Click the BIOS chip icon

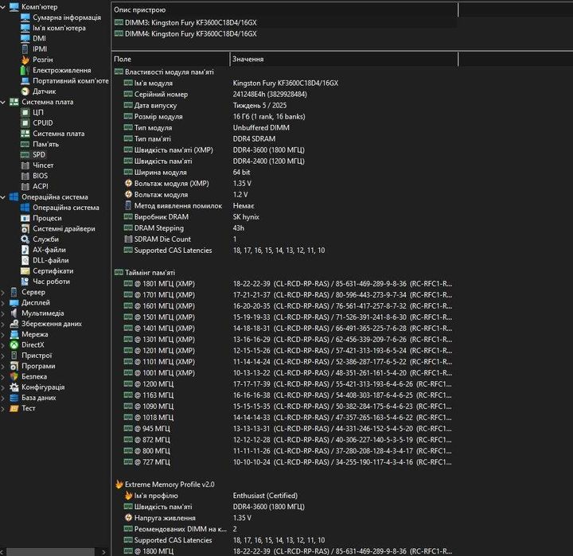pyautogui.click(x=25, y=176)
